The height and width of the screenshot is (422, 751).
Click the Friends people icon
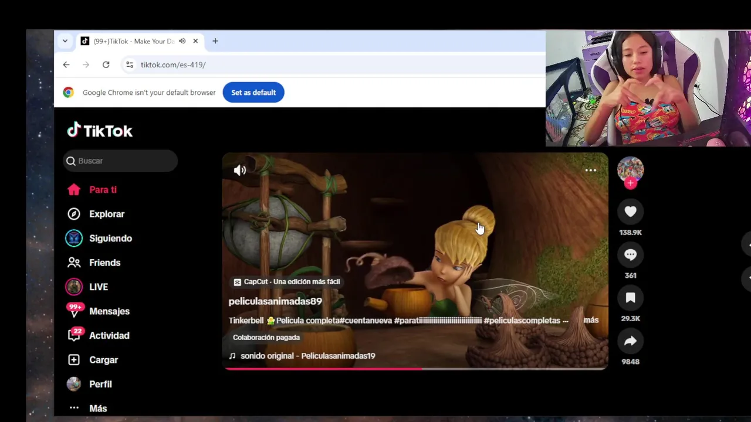74,263
